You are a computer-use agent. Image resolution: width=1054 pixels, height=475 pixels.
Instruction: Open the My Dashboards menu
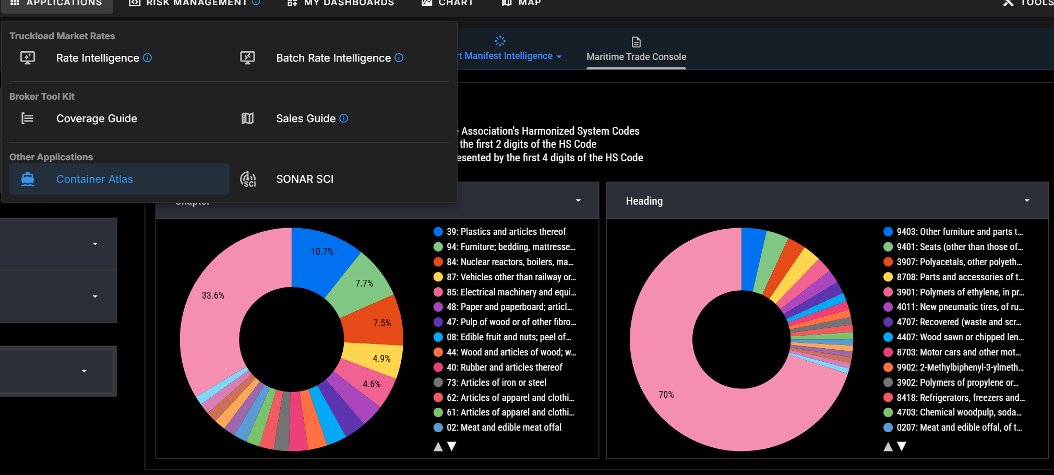point(349,3)
